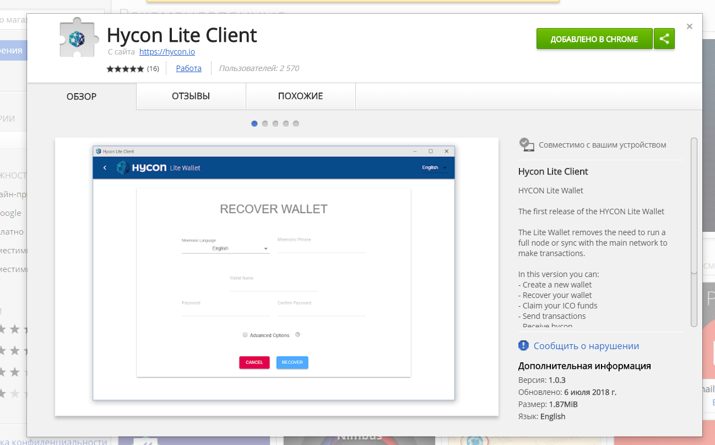Click the Совместимо с вашим устройством text
715x445 pixels.
(x=603, y=145)
